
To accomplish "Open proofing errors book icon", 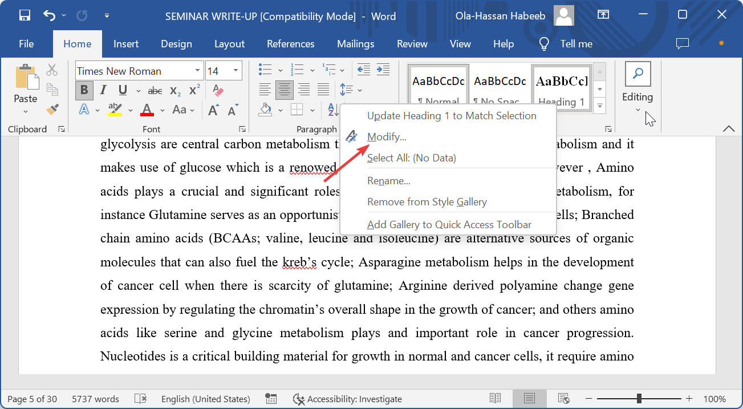I will [140, 399].
